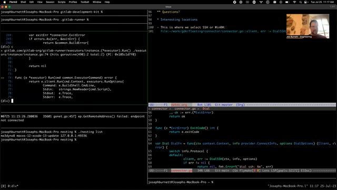The height and width of the screenshot is (190, 337).
Task: Click the 'return e.client.Run(cmd.Context' line
Action: click(x=76, y=82)
